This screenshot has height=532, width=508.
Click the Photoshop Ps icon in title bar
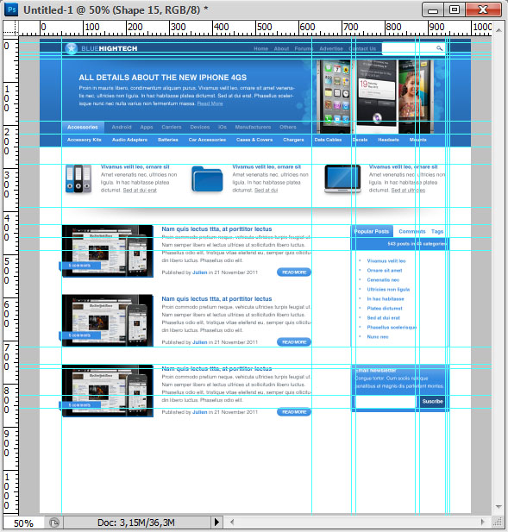[x=12, y=9]
